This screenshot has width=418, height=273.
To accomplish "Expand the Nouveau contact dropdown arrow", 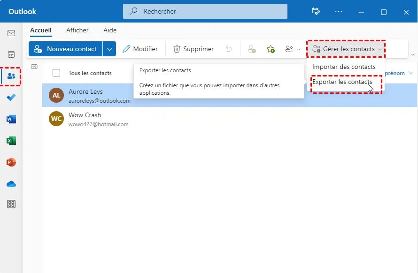I will point(109,49).
